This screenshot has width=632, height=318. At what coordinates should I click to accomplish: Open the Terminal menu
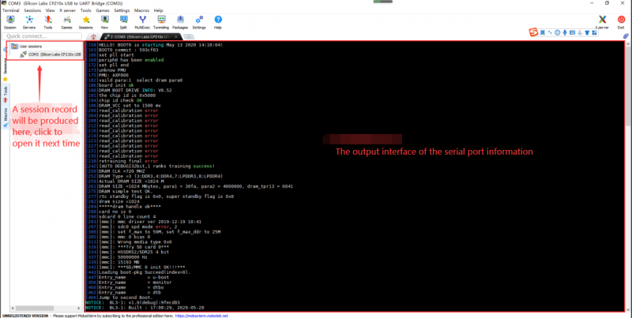pos(10,10)
